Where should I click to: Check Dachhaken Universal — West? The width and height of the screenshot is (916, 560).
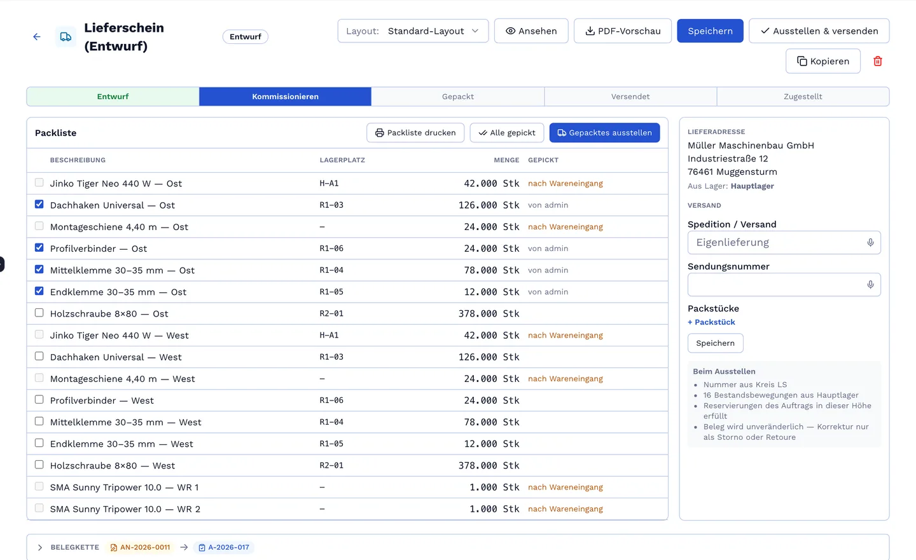(39, 357)
